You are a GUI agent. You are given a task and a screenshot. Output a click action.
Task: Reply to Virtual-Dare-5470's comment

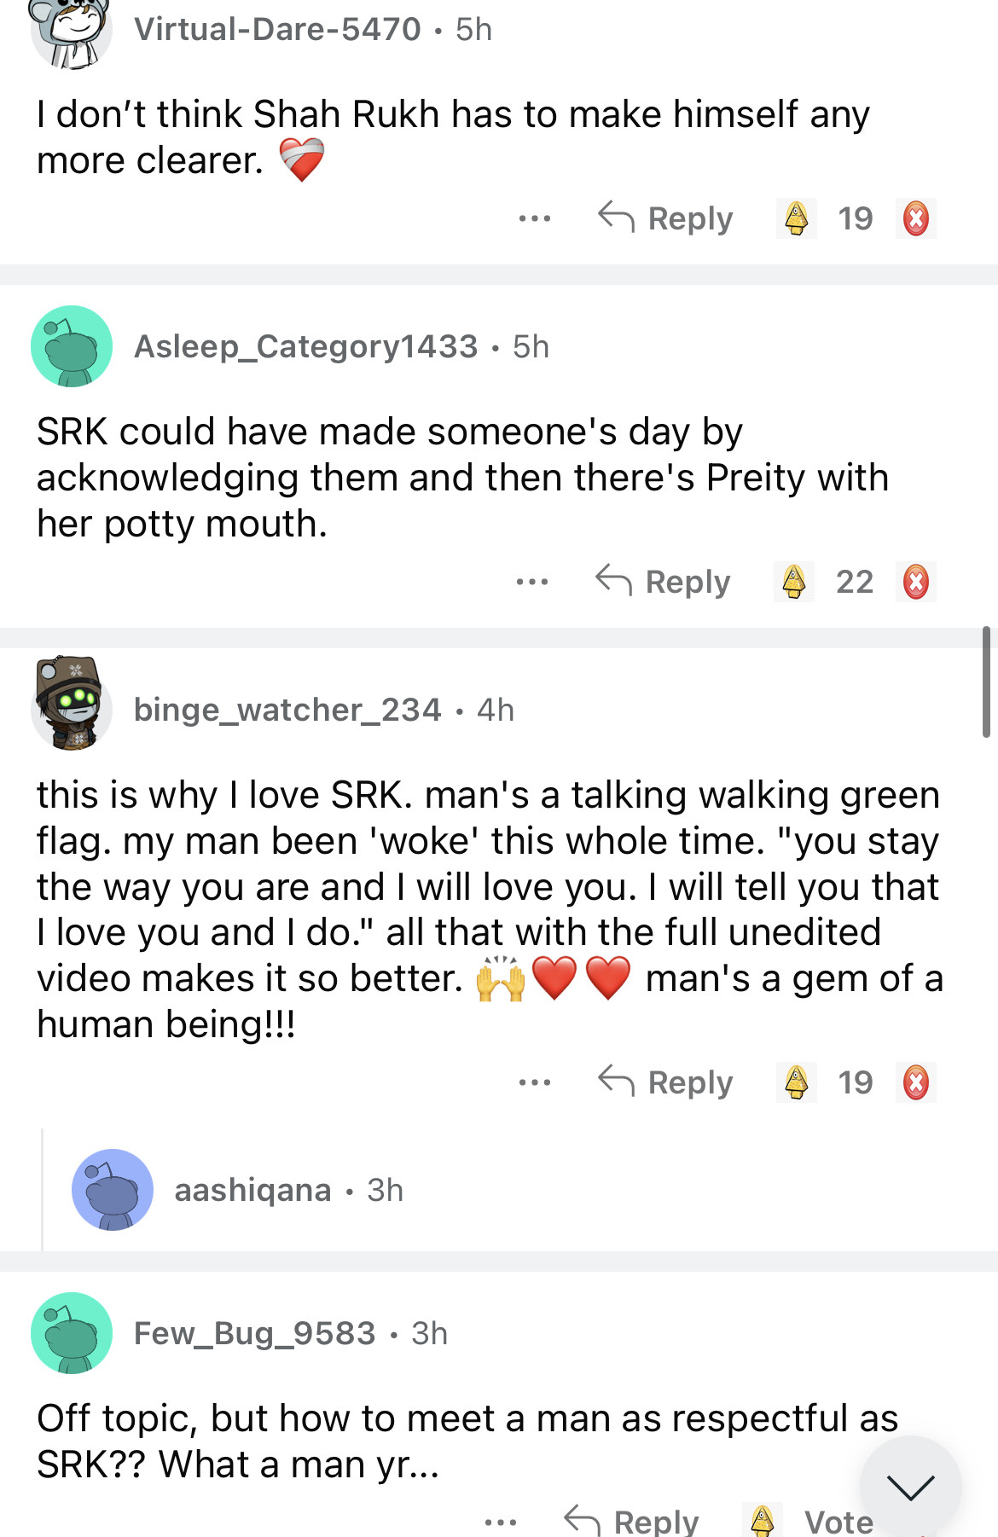point(665,218)
